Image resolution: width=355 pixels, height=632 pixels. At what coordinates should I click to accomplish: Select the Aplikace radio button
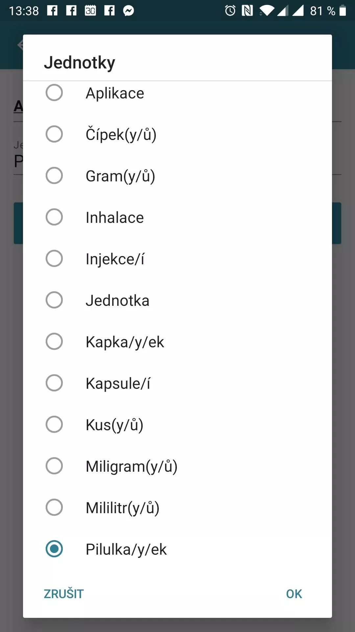click(x=54, y=93)
